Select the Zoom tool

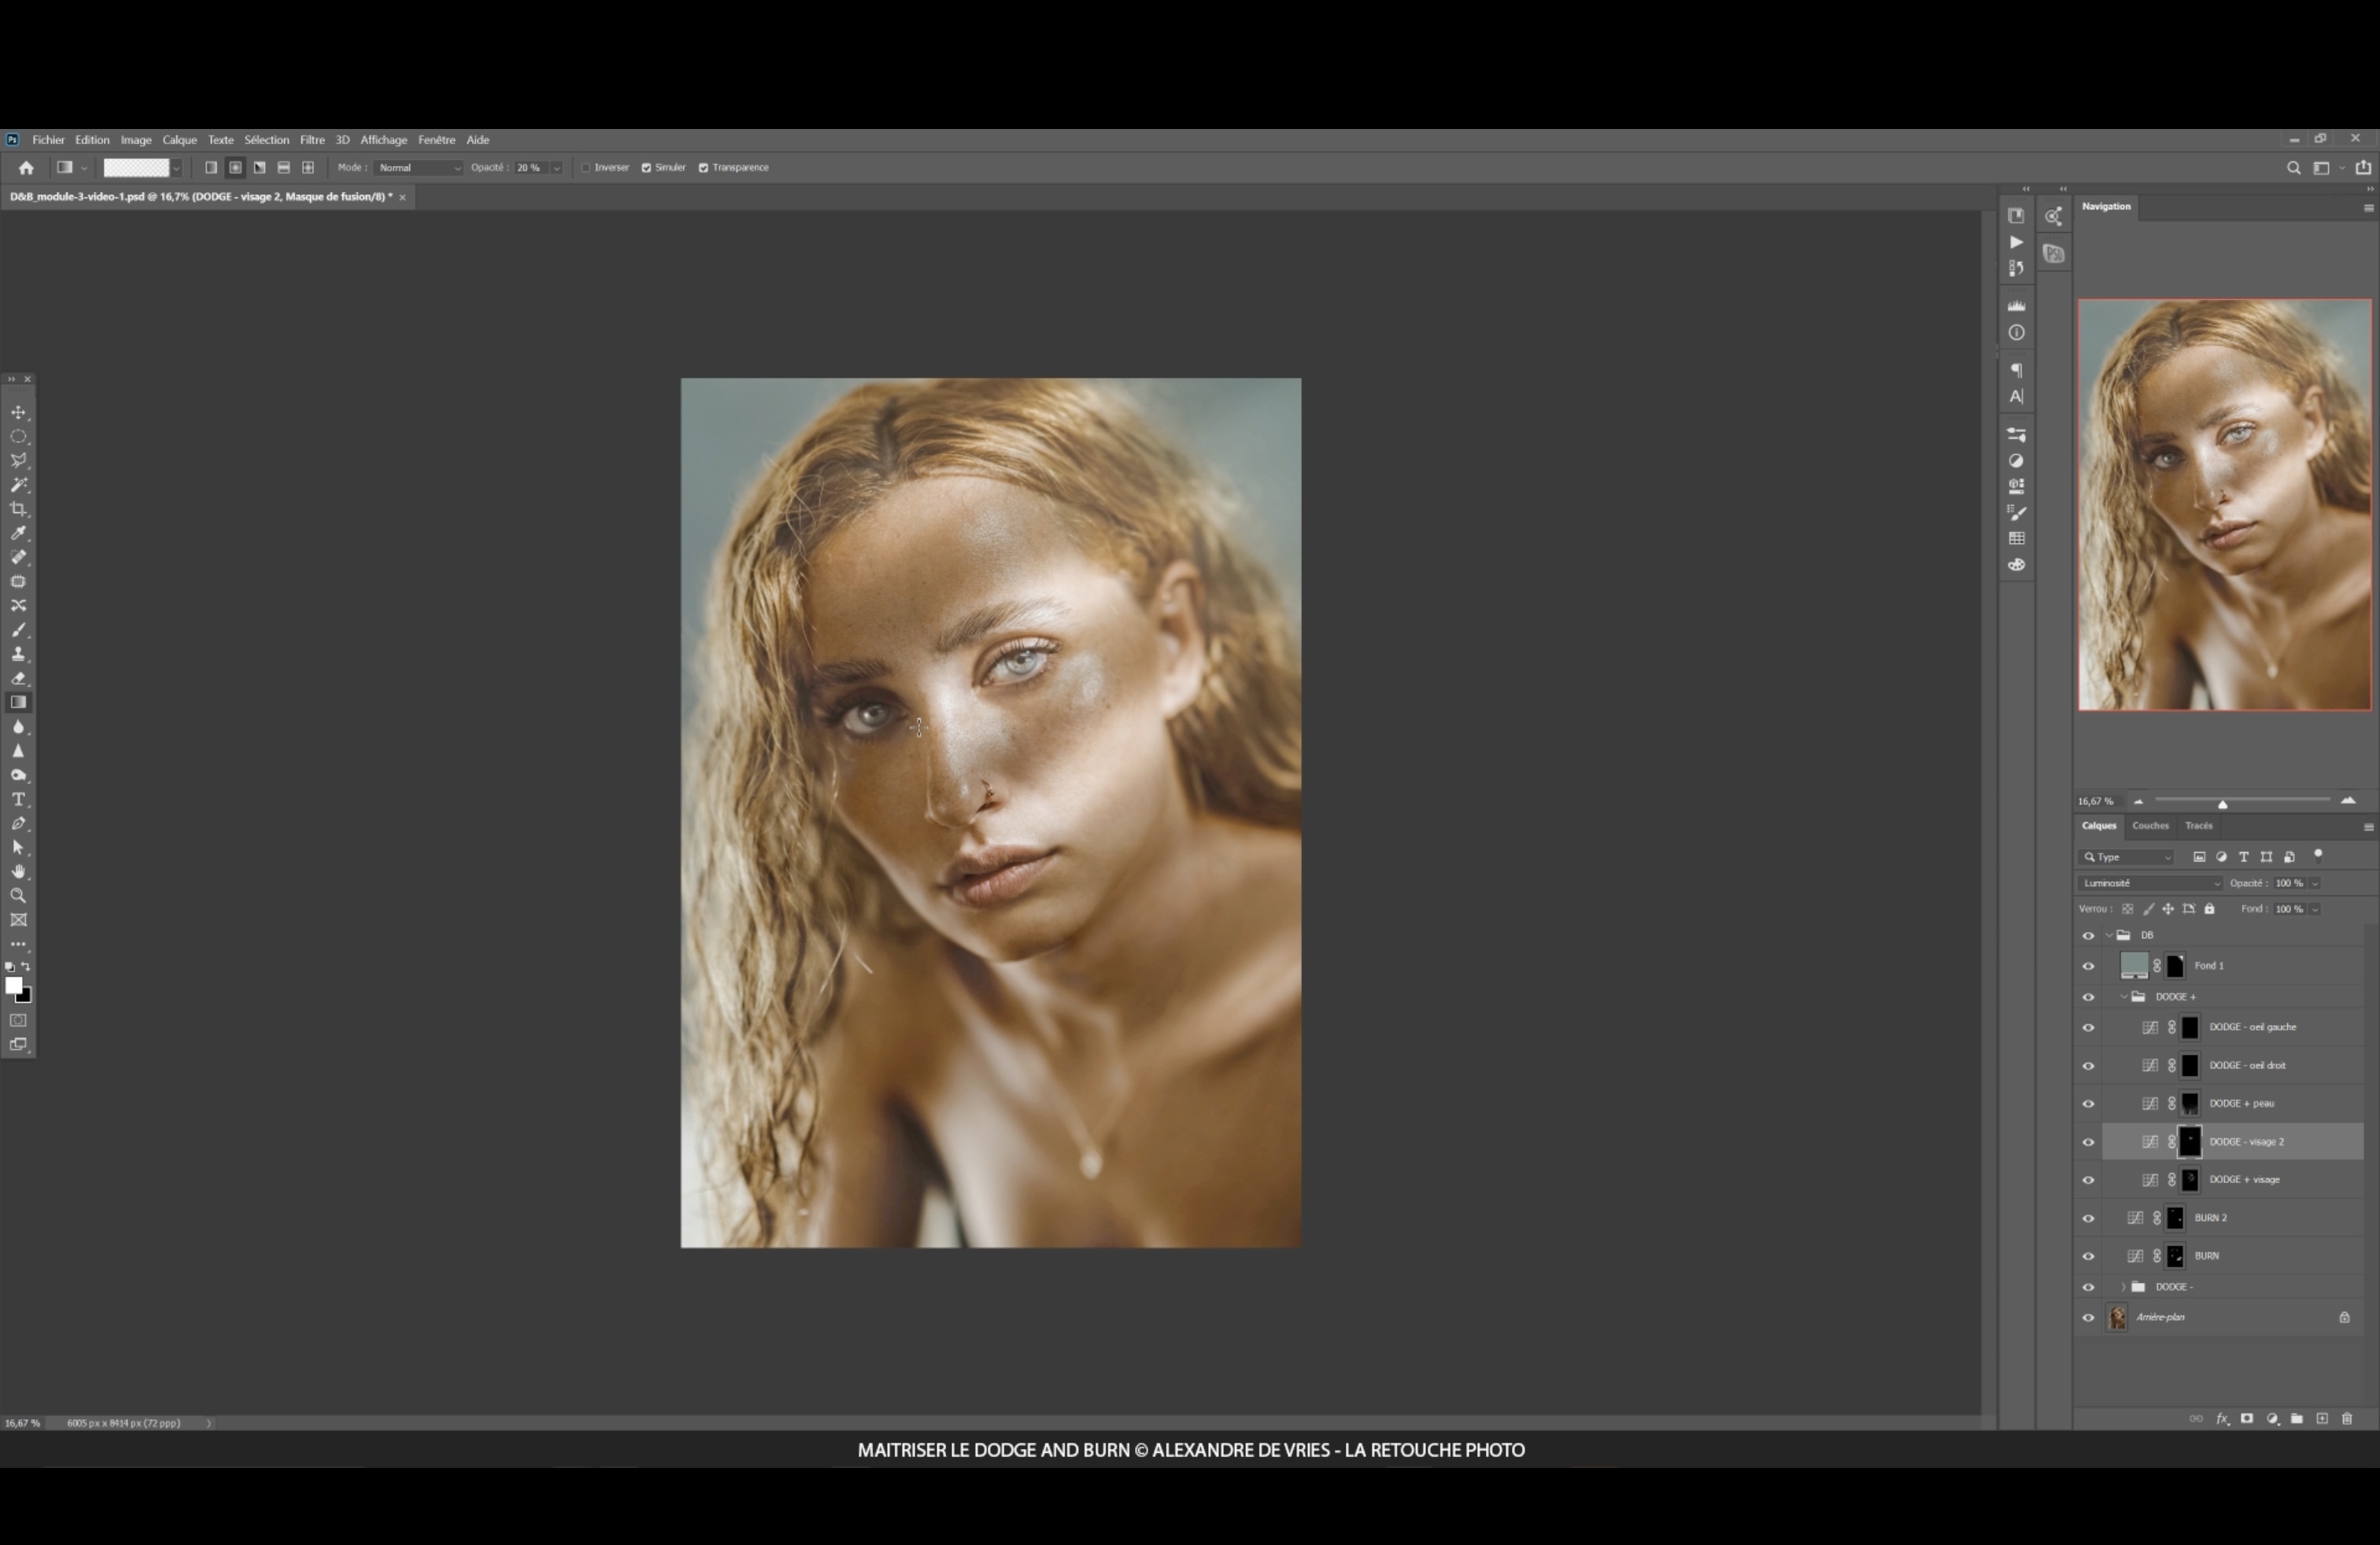pos(18,895)
